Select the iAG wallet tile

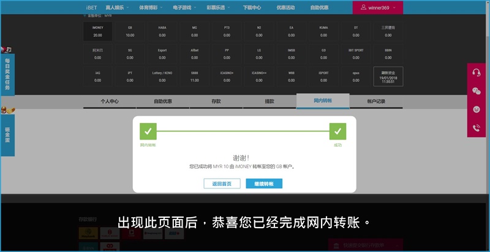(x=97, y=76)
